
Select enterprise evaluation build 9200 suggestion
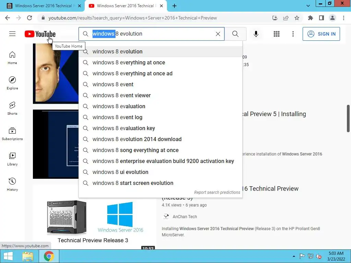tap(160, 161)
